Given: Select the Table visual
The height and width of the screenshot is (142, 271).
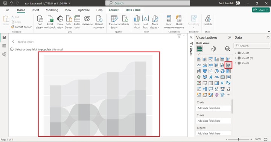Looking at the screenshot, I should [x=210, y=83].
